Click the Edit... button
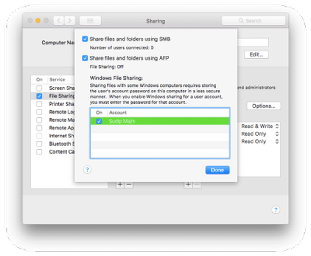The height and width of the screenshot is (256, 311). (x=256, y=55)
